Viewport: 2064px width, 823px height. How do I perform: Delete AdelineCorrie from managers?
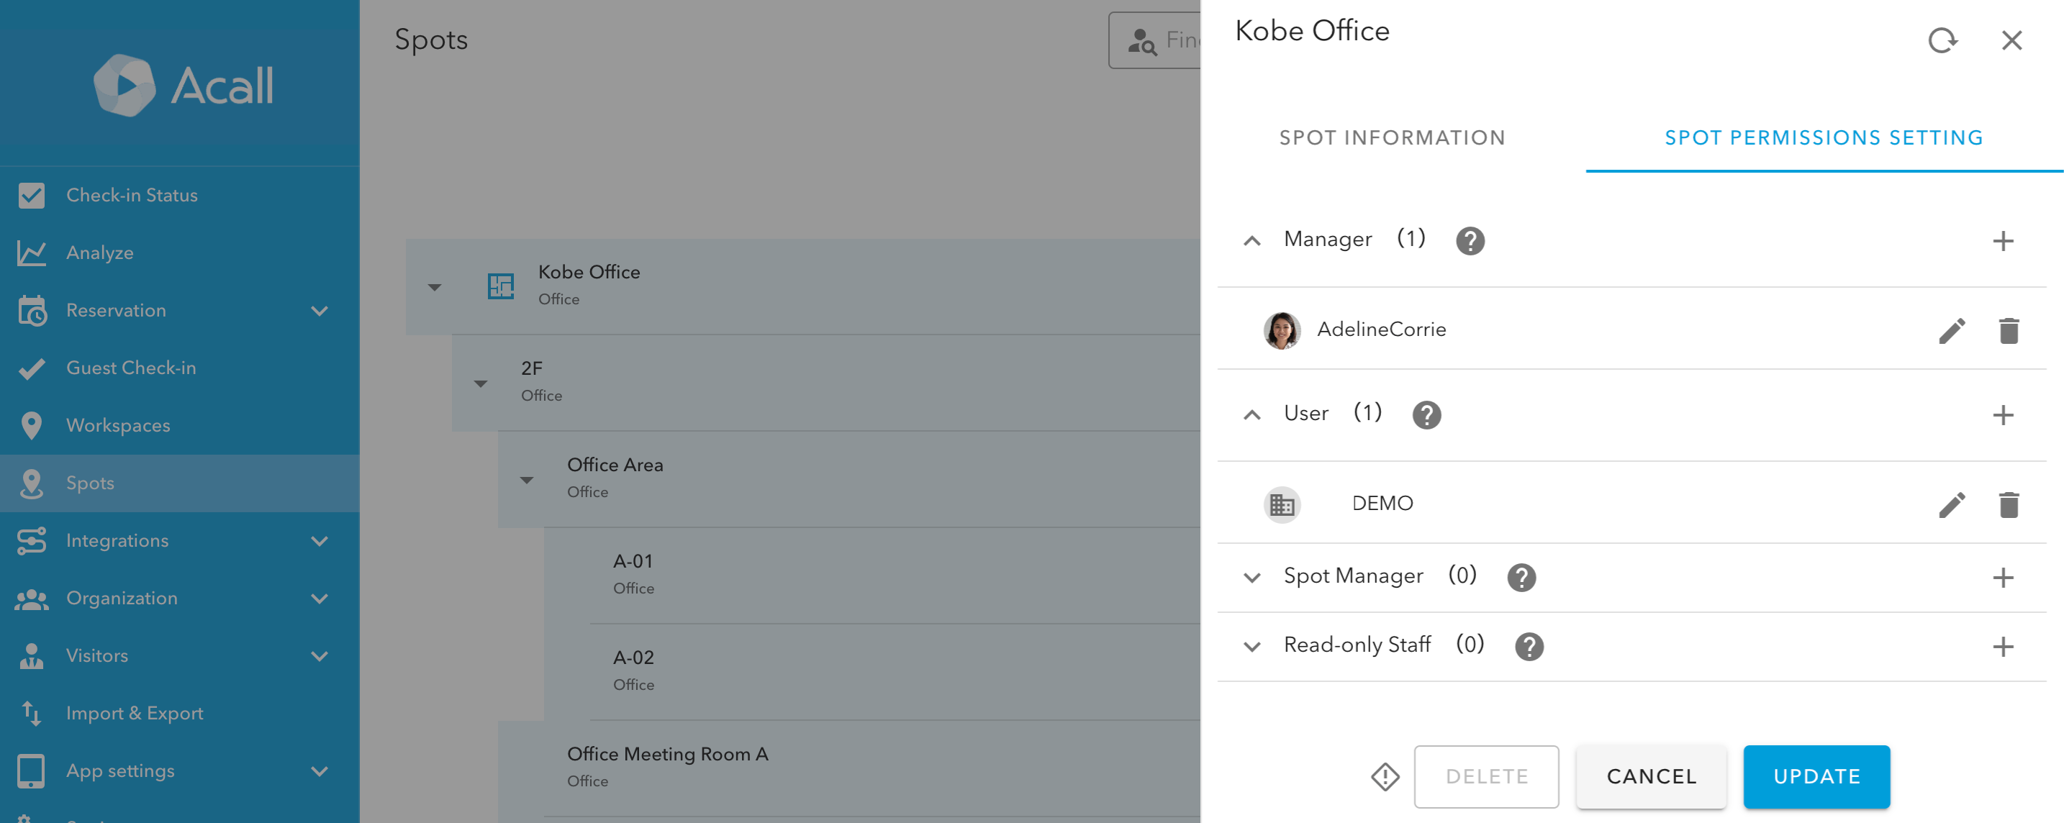2008,331
